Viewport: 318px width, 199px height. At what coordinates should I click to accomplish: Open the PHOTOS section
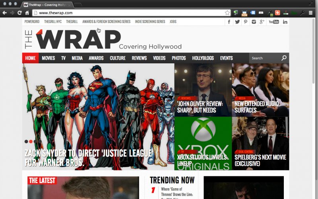178,58
